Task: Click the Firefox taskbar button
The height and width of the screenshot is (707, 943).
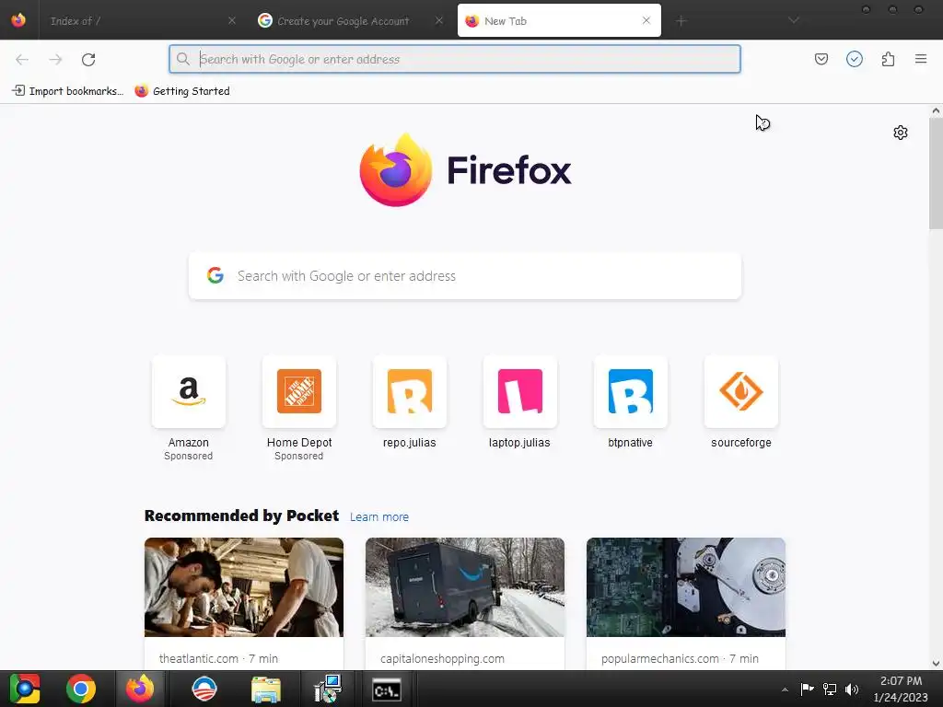Action: point(140,689)
